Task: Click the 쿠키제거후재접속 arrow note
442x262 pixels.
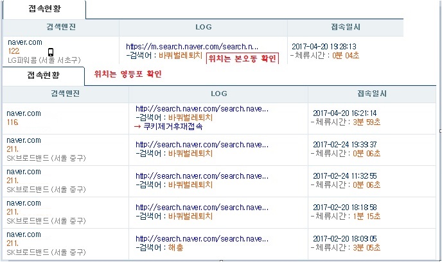Action: tap(168, 126)
